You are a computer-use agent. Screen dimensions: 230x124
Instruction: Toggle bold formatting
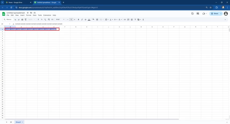[x=78, y=20]
